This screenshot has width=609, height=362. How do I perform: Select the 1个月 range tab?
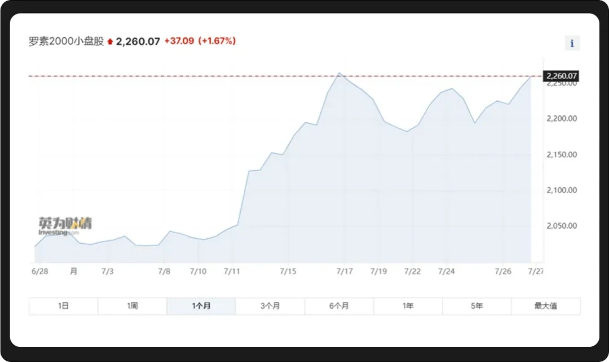(201, 306)
